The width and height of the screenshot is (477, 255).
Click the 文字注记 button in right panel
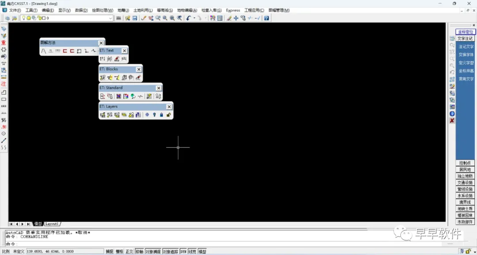[x=465, y=38]
